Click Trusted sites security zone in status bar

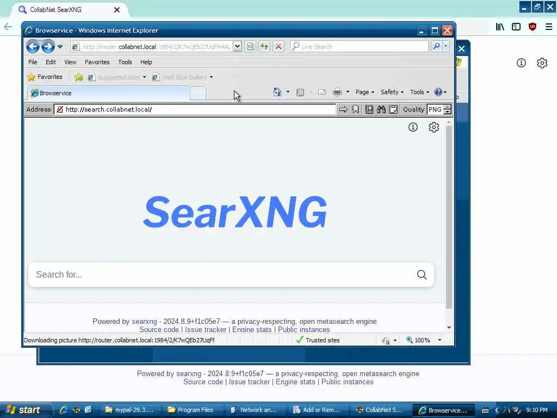pyautogui.click(x=318, y=340)
